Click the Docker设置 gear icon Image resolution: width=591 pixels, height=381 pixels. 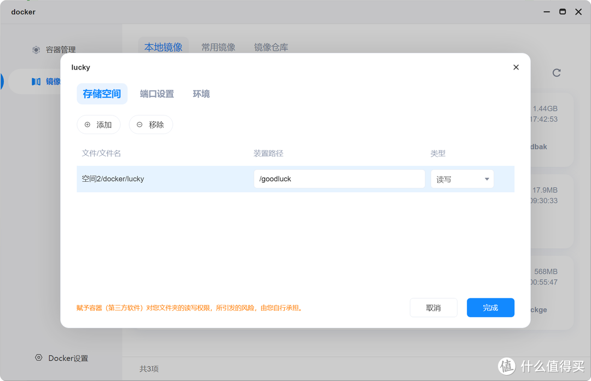[x=39, y=357]
